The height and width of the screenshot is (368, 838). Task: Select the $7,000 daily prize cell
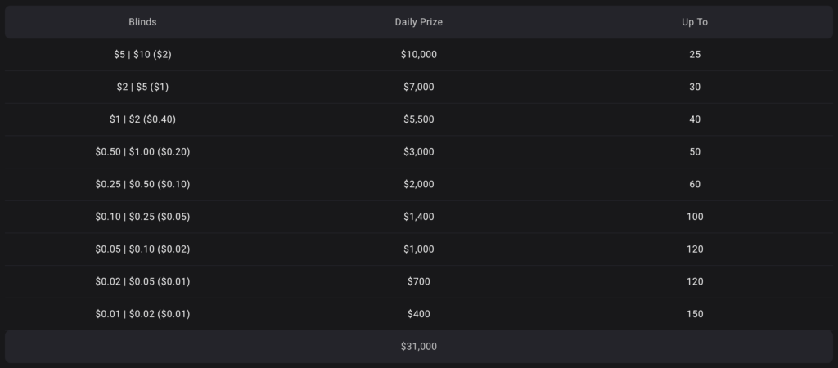click(x=418, y=87)
